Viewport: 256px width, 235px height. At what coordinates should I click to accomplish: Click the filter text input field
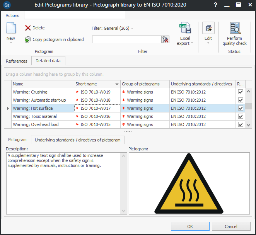(127, 39)
